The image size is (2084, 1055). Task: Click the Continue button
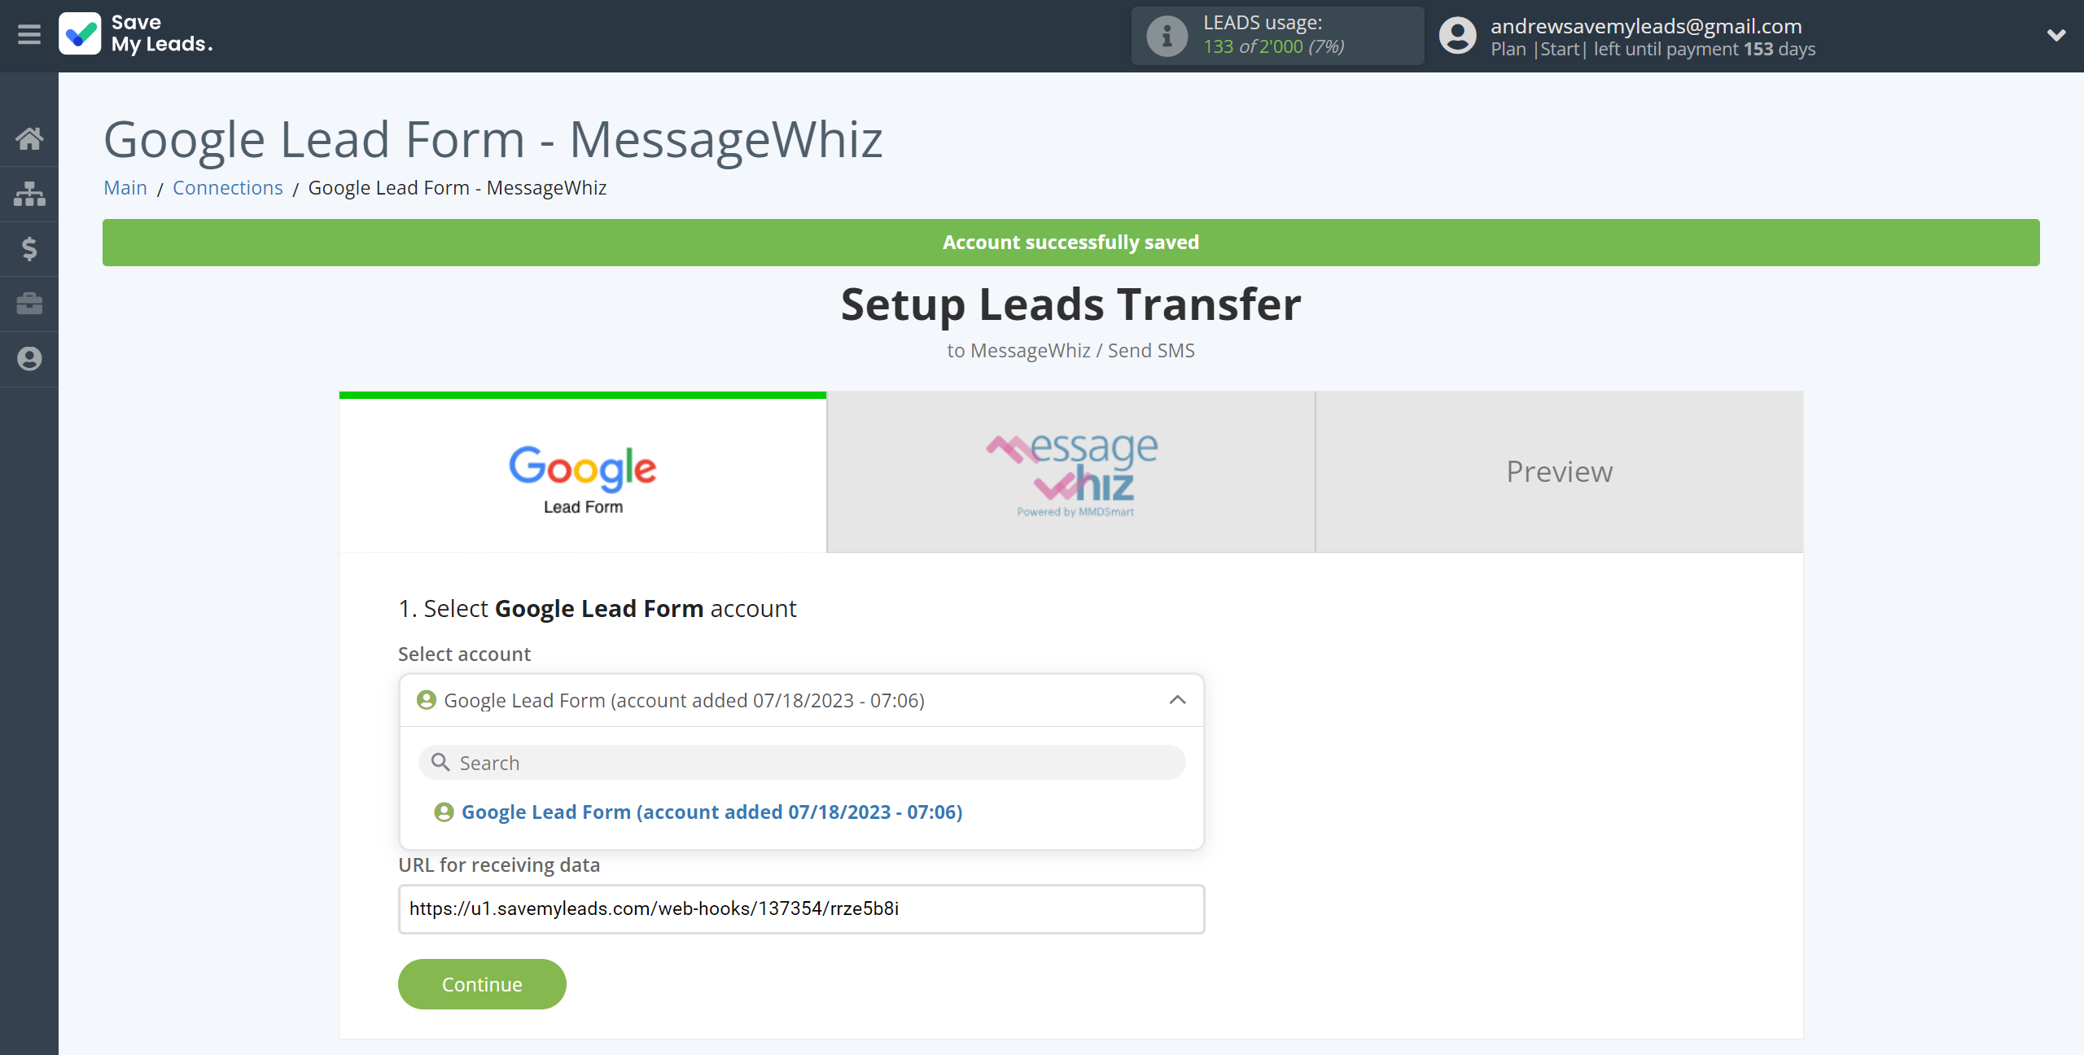click(x=482, y=983)
